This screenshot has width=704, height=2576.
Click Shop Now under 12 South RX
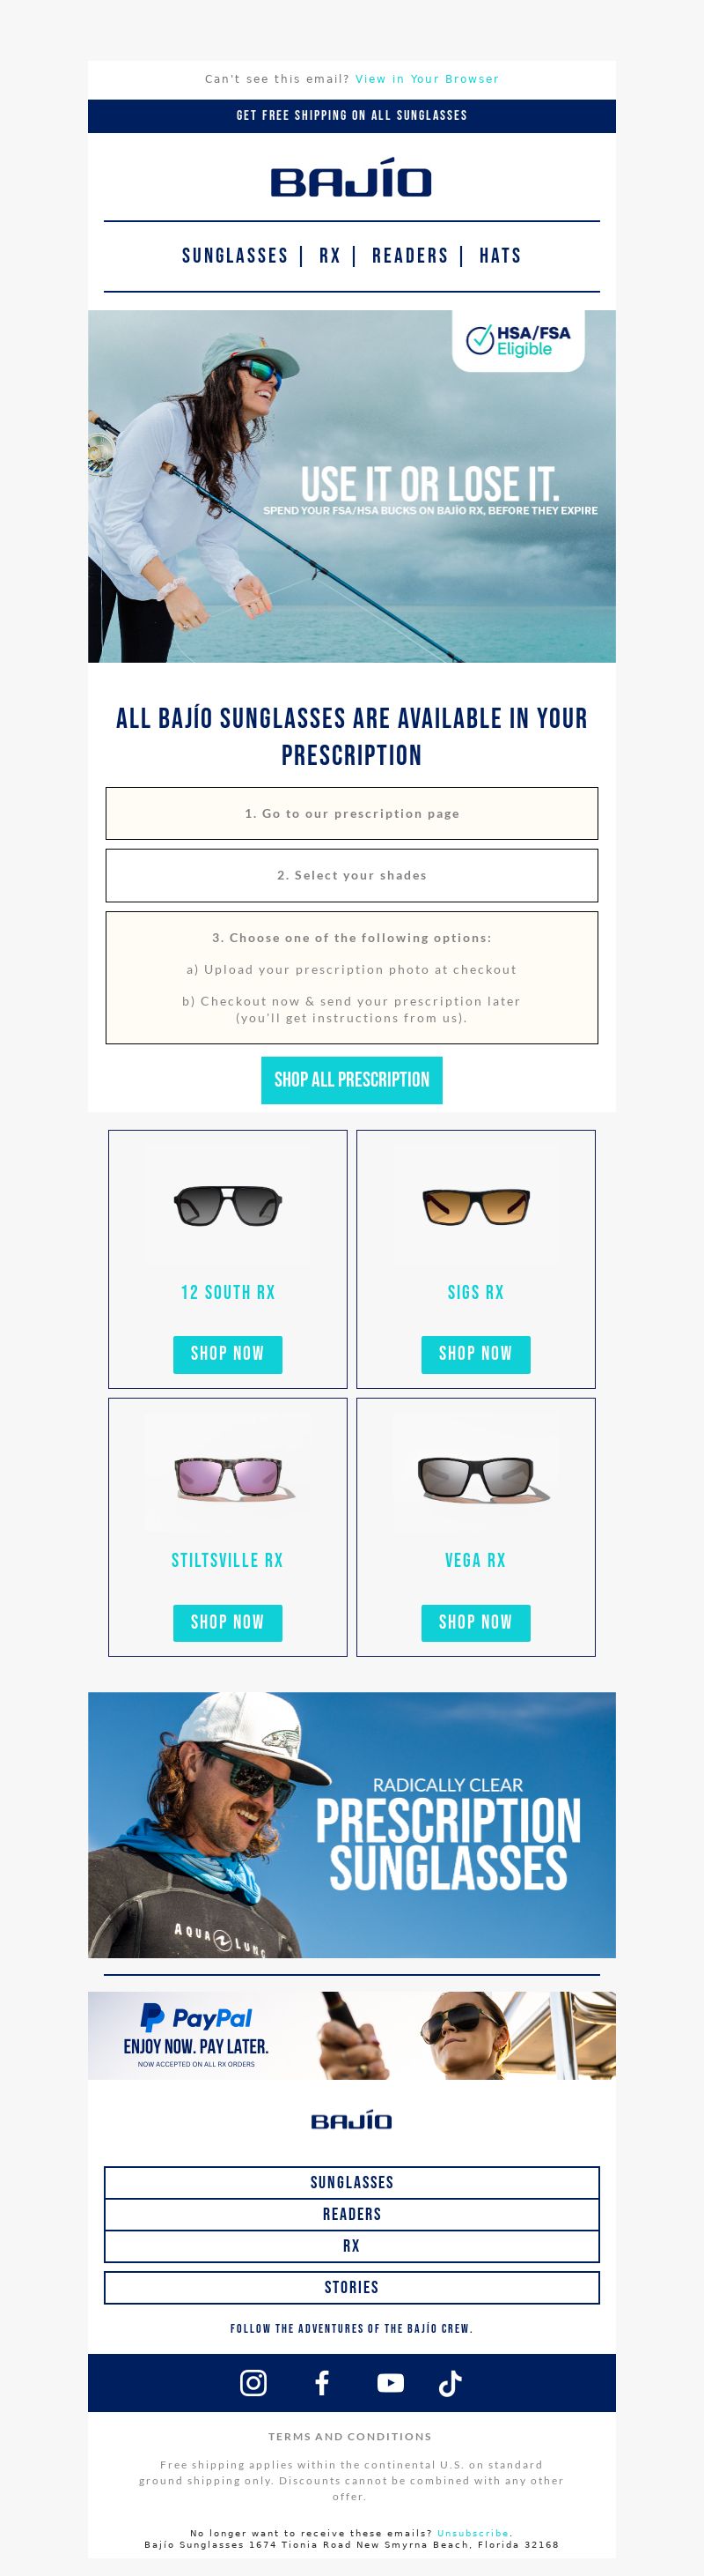click(x=228, y=1354)
